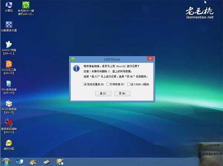Click warning text about deleting C: data

[108, 71]
